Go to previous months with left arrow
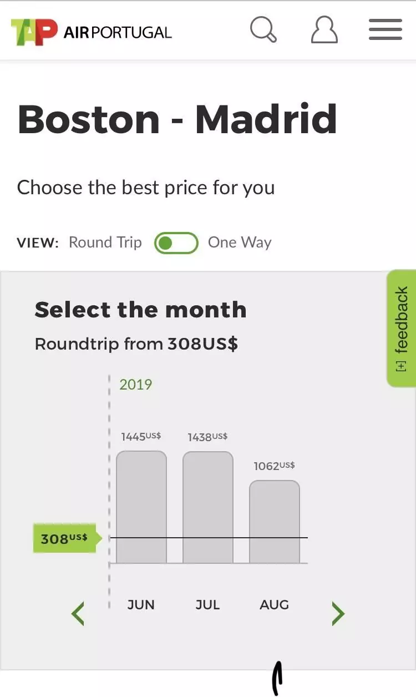The height and width of the screenshot is (697, 416). (x=78, y=614)
